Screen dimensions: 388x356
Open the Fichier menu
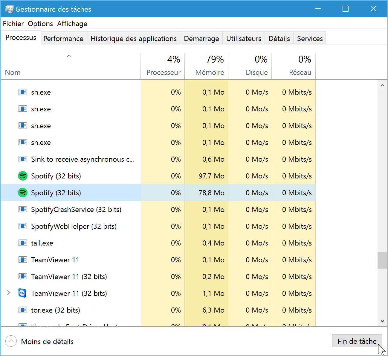coord(13,24)
